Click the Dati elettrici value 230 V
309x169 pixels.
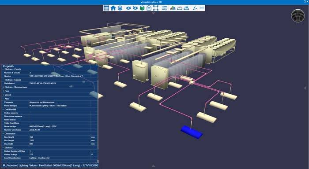coord(42,84)
